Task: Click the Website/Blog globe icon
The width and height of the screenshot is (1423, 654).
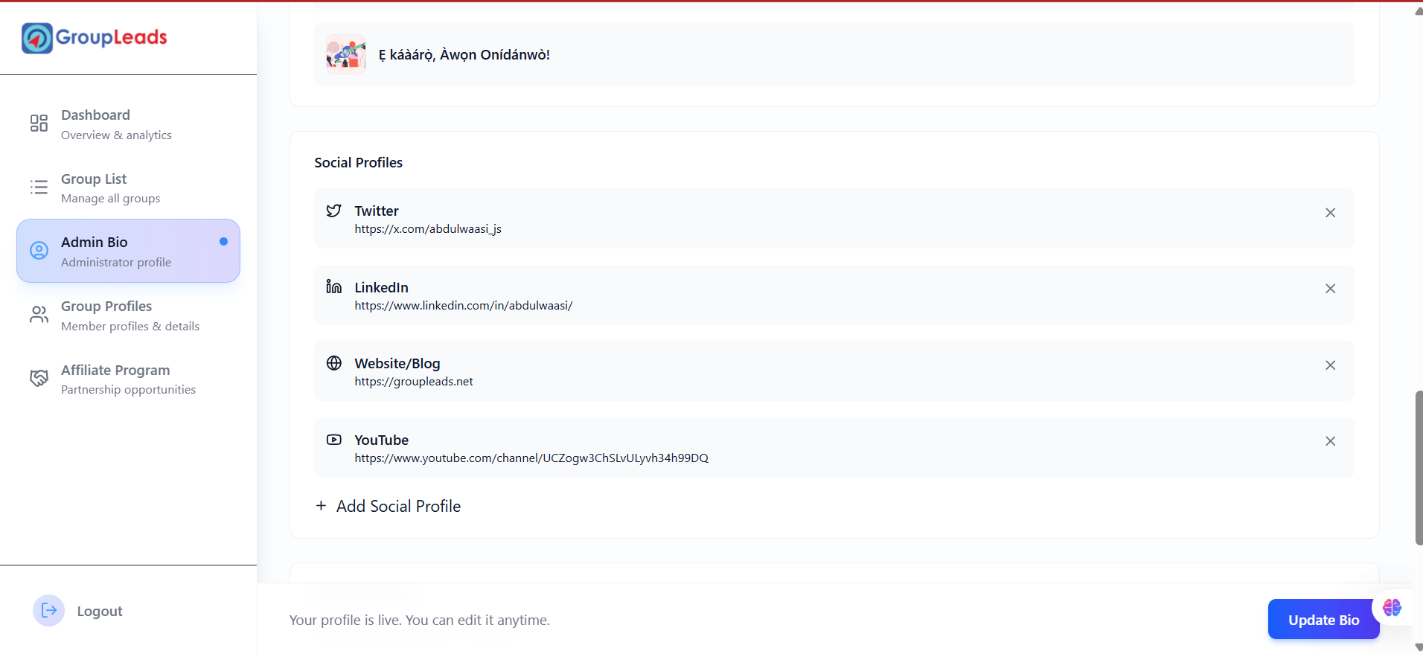Action: (334, 363)
